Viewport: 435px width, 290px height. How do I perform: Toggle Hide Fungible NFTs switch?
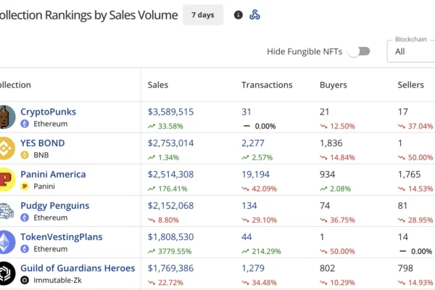(359, 51)
